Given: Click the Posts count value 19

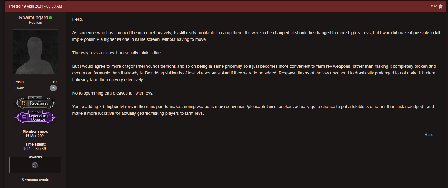Looking at the screenshot, I should [x=54, y=82].
